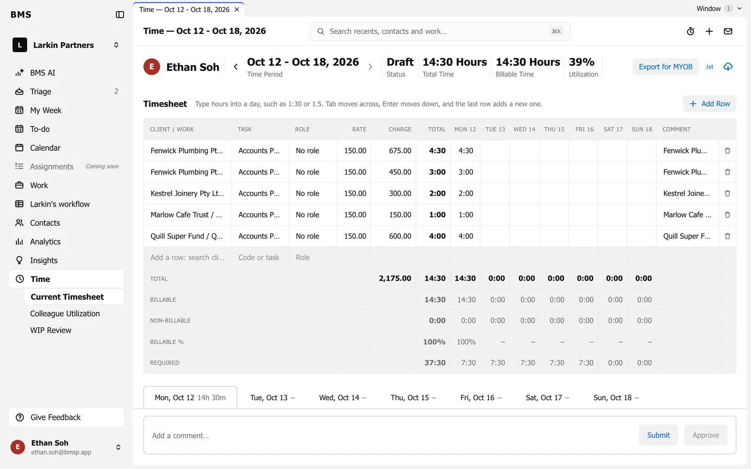Click the plus icon in top bar
751x469 pixels.
(709, 31)
